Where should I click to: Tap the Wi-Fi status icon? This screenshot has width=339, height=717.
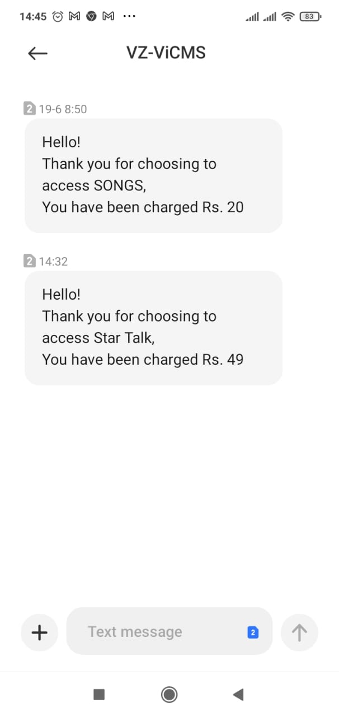pos(289,17)
